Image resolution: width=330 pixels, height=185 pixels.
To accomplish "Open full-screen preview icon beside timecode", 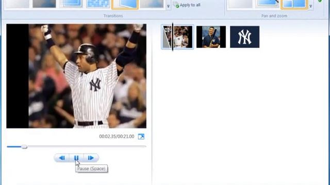I will click(141, 137).
